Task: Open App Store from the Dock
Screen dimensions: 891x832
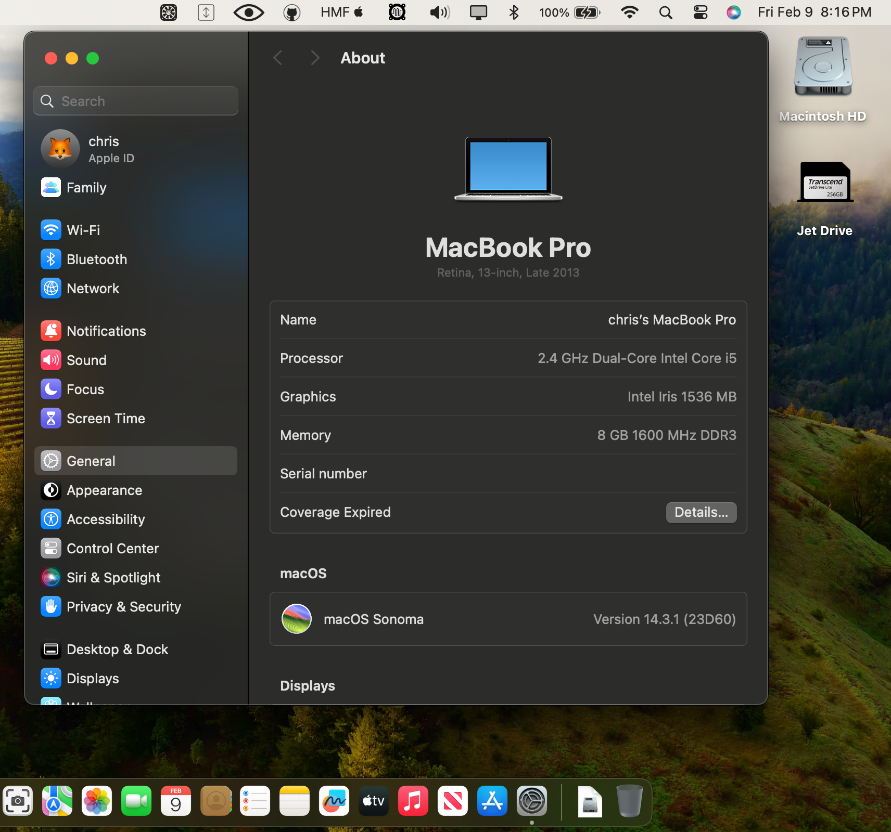Action: point(492,801)
